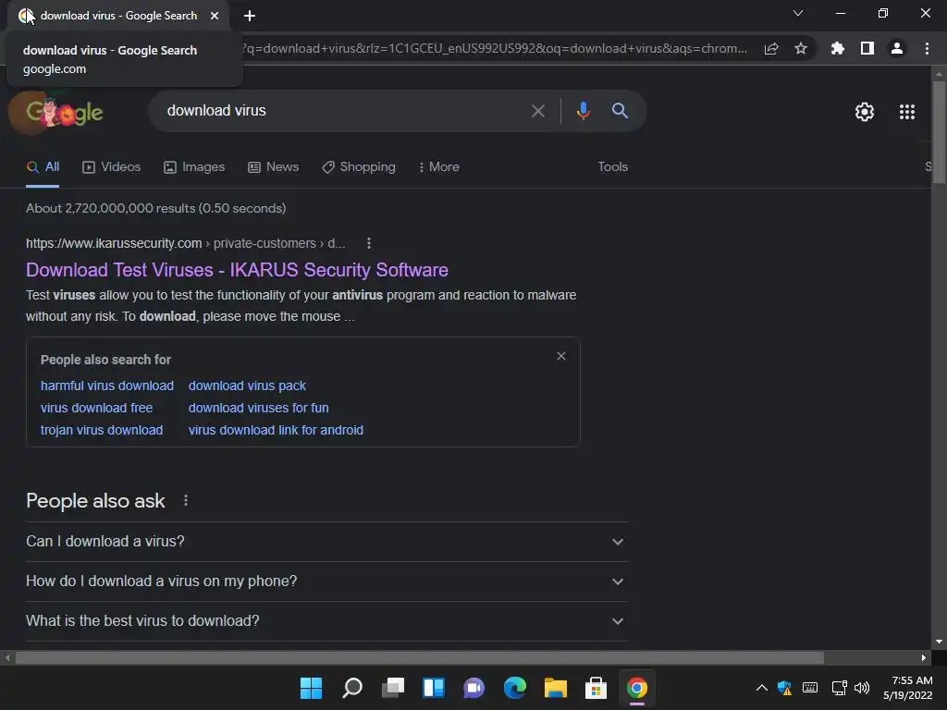Click virus download free suggestion

[x=96, y=408]
